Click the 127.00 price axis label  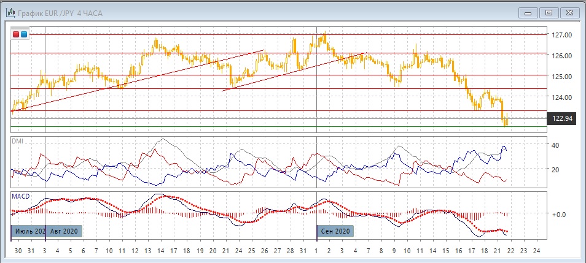(562, 35)
